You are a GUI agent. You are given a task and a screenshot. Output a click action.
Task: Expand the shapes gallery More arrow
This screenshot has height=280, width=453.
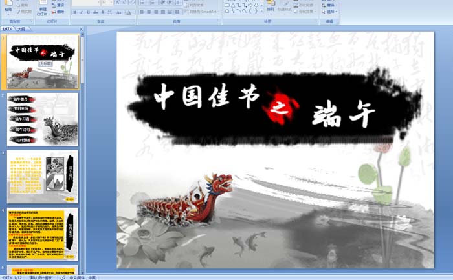pyautogui.click(x=261, y=11)
